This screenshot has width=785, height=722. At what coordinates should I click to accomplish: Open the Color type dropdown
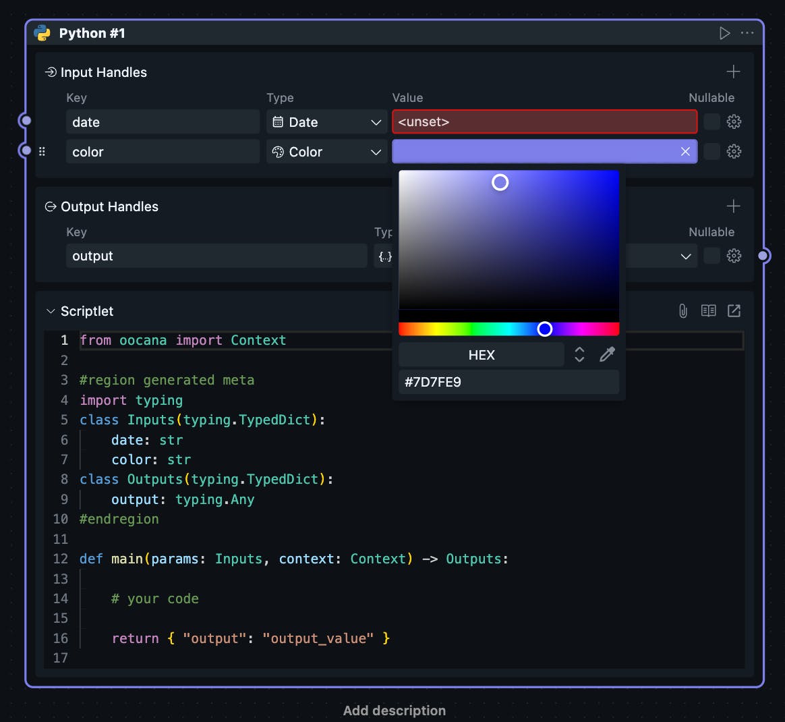(326, 151)
